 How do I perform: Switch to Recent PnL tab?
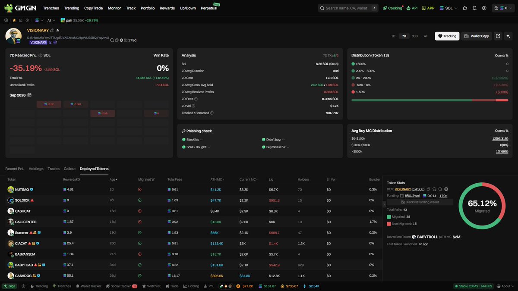pyautogui.click(x=15, y=169)
